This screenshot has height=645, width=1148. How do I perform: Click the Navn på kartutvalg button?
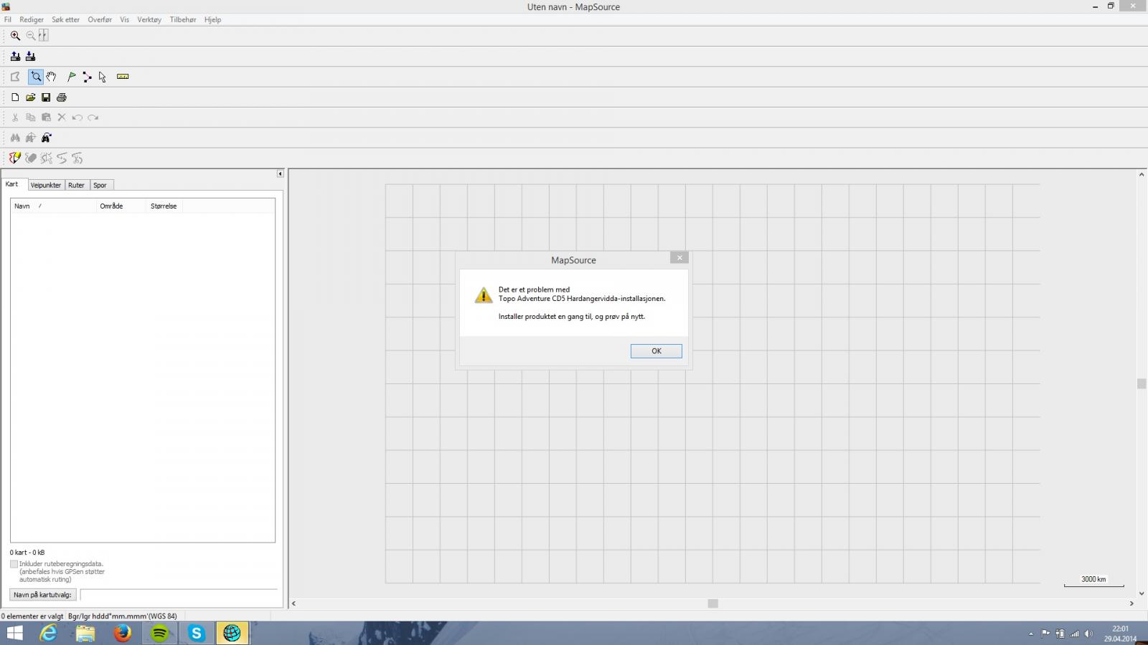click(x=43, y=595)
